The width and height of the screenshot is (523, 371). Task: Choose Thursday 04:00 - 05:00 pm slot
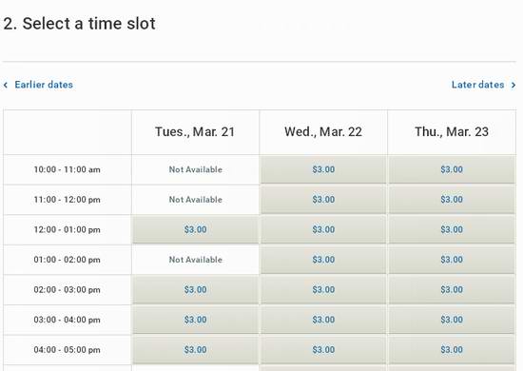coord(452,350)
